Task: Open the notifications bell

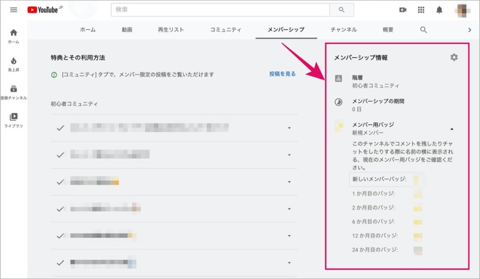Action: (439, 10)
